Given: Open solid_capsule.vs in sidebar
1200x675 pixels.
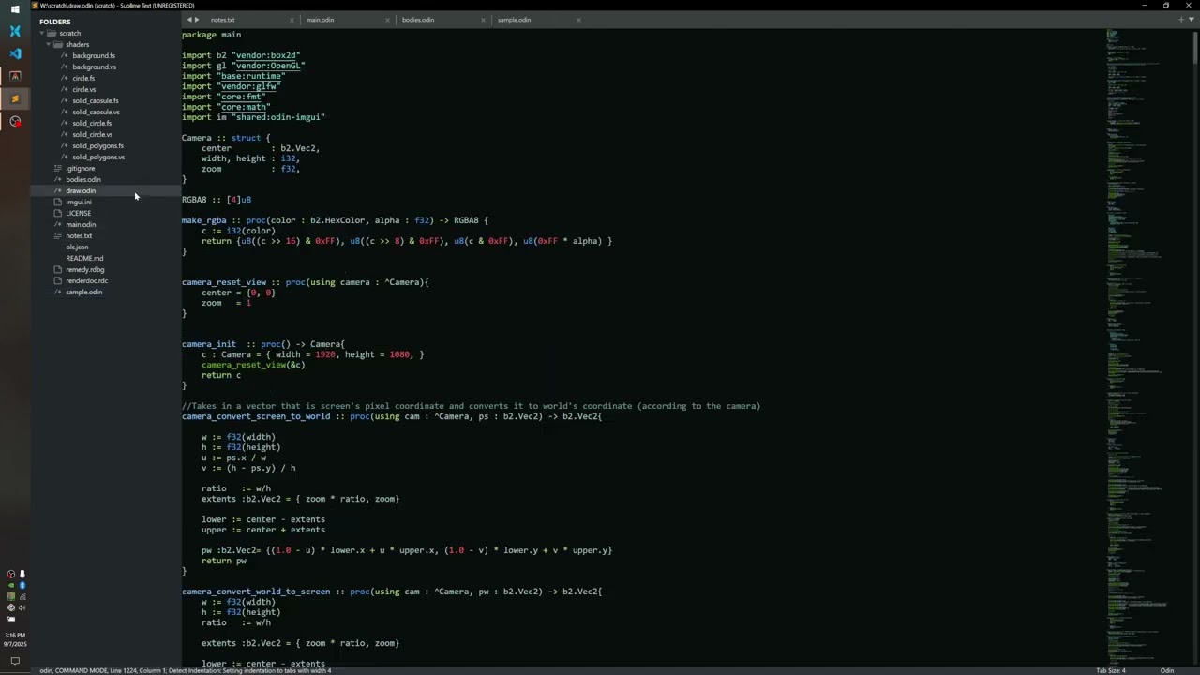Looking at the screenshot, I should click(96, 112).
